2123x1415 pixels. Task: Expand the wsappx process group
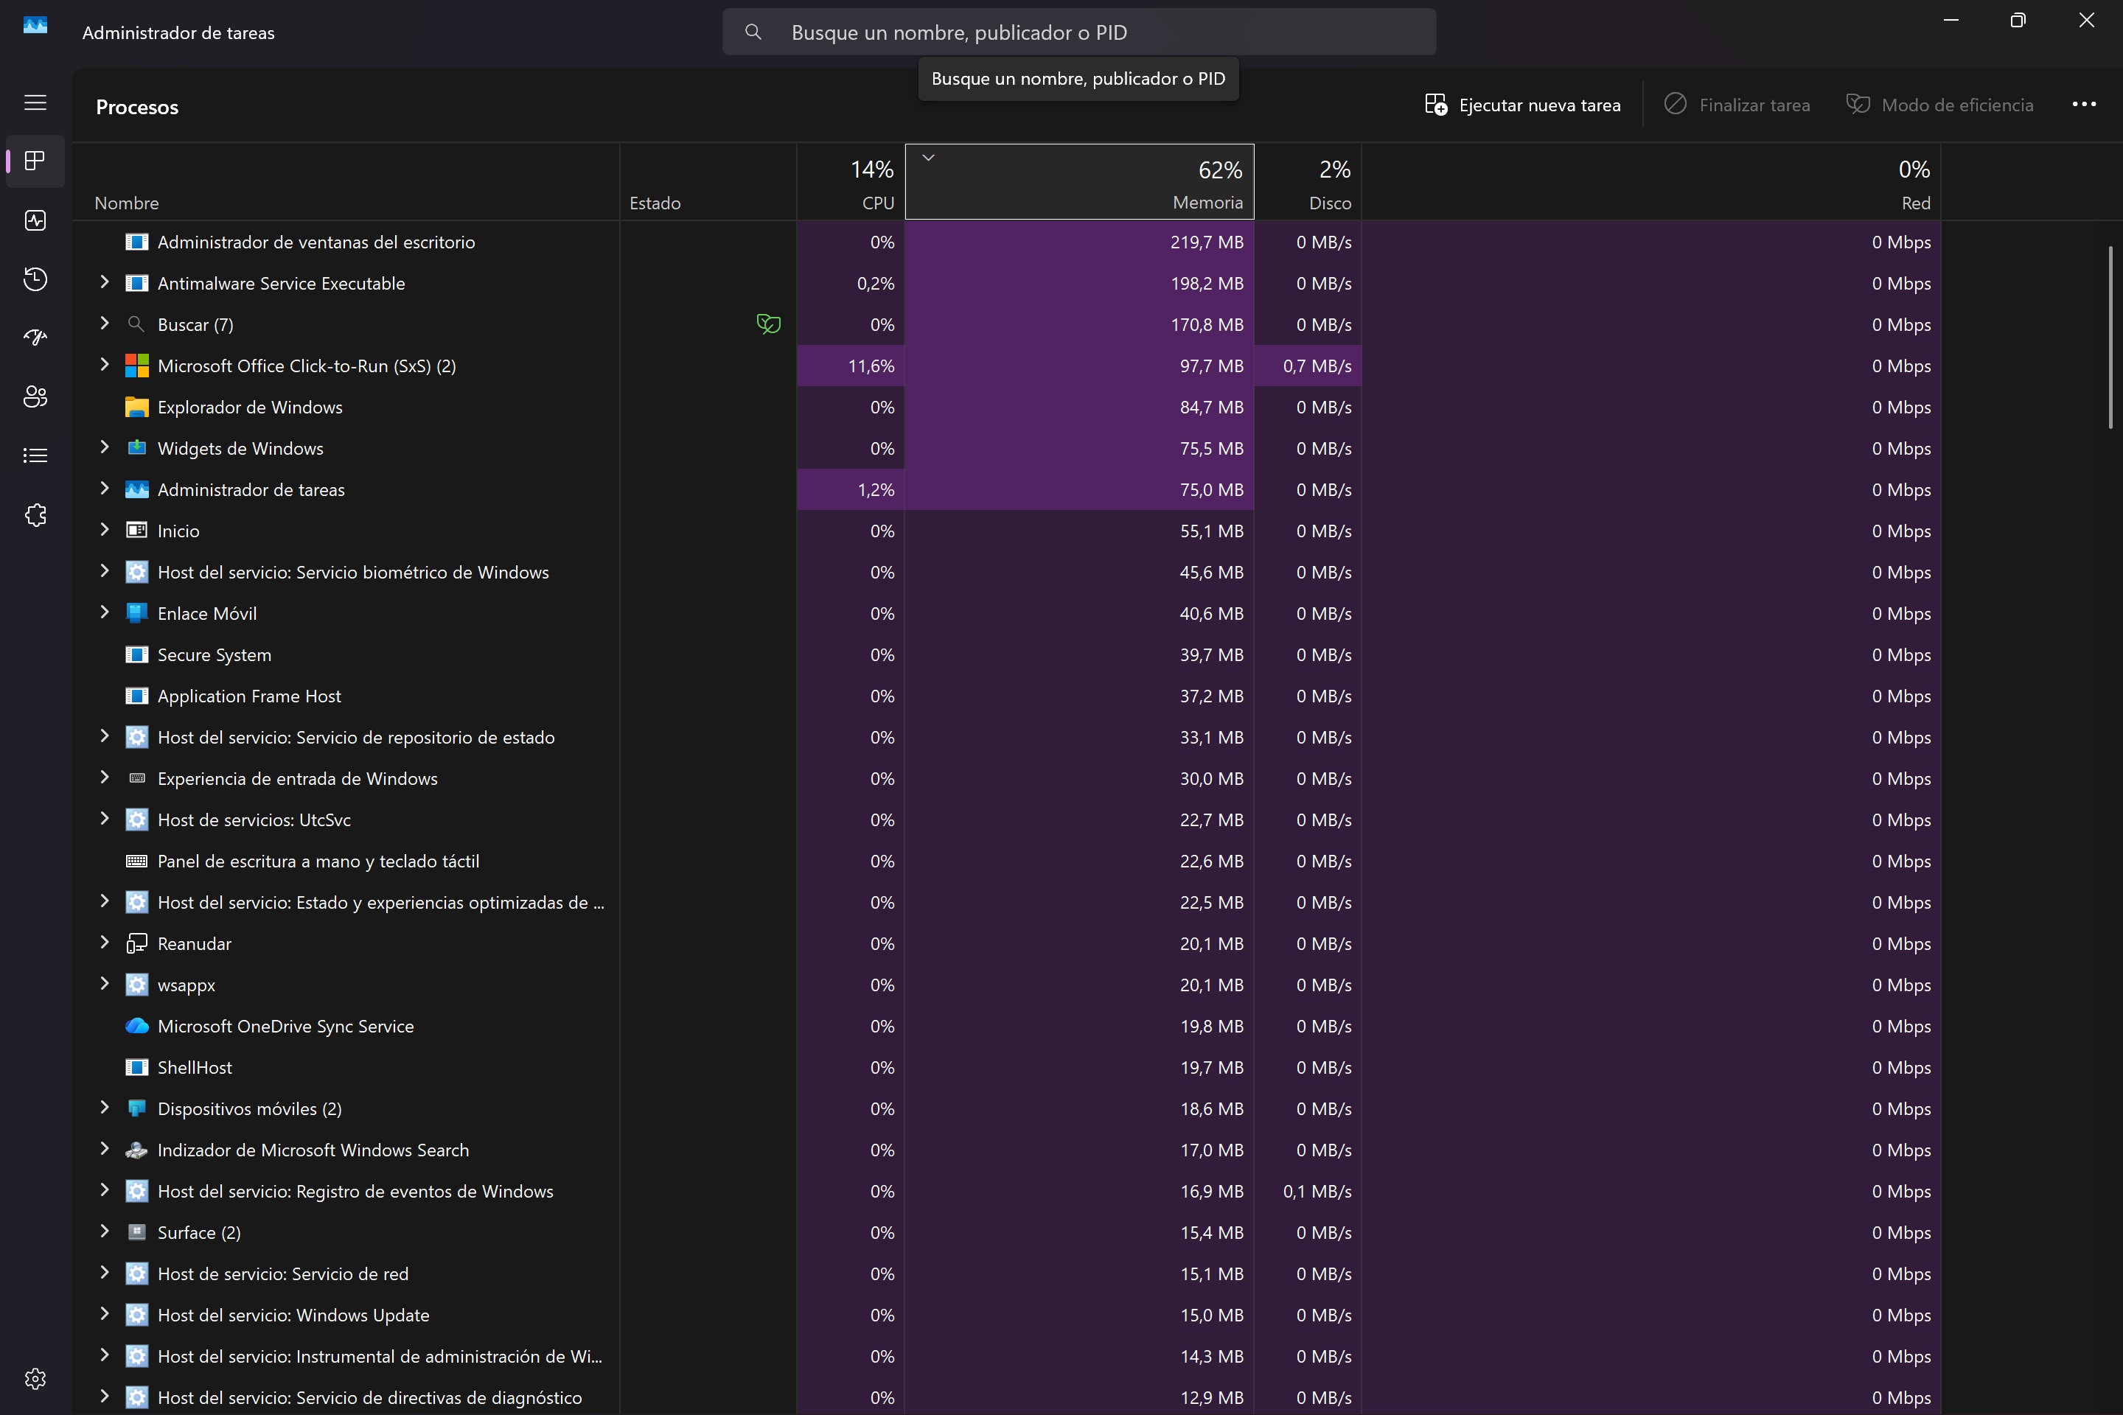coord(104,985)
